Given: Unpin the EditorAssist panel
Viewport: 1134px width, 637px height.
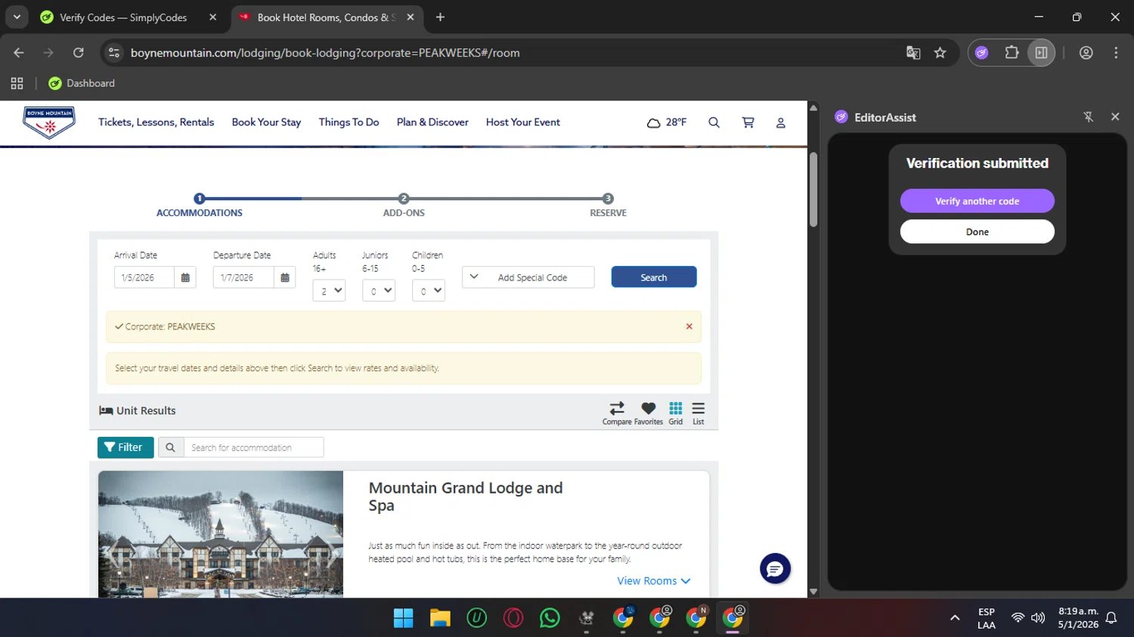Looking at the screenshot, I should [1089, 117].
